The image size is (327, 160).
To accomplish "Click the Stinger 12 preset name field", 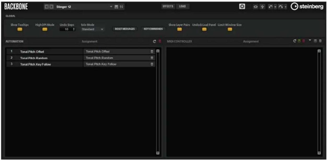I will pyautogui.click(x=82, y=7).
